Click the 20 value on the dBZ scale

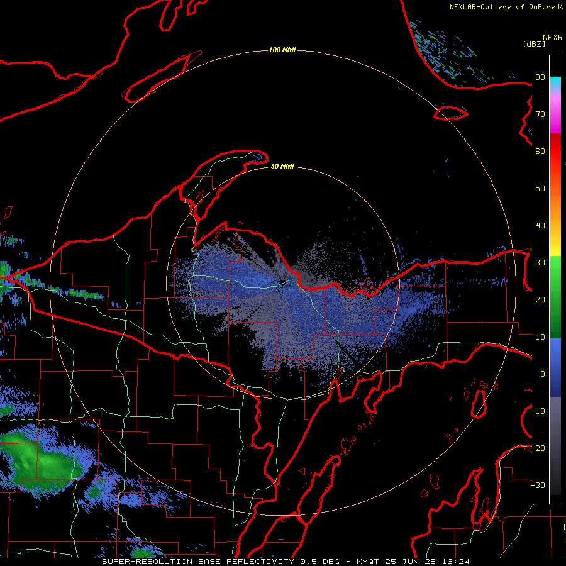540,300
